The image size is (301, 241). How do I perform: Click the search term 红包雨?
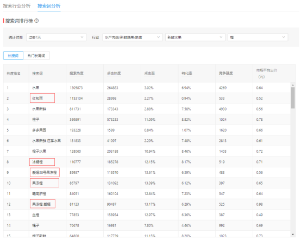37,99
